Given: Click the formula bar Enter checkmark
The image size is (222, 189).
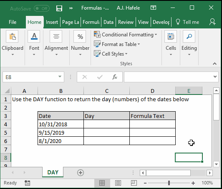Looking at the screenshot, I should coord(100,77).
